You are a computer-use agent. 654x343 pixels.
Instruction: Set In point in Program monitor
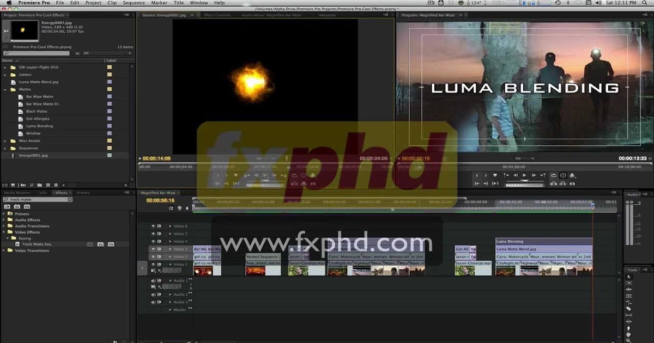pyautogui.click(x=477, y=175)
